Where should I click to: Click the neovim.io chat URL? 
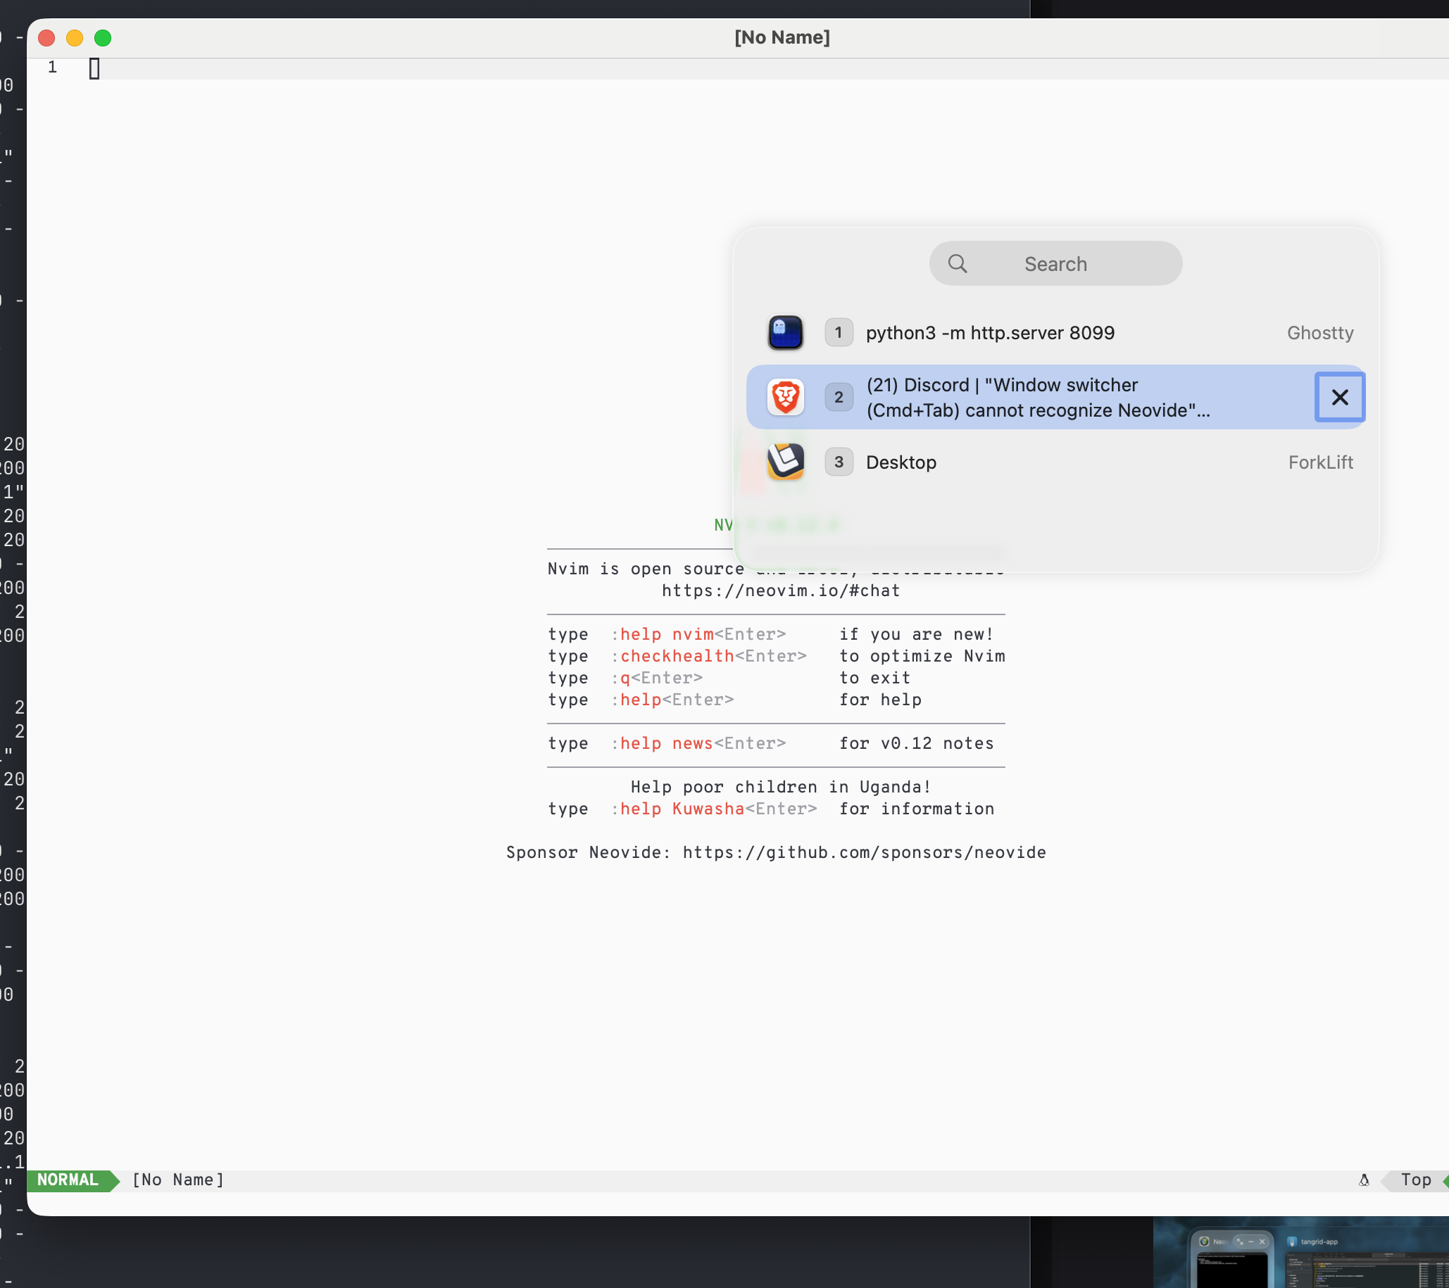pyautogui.click(x=781, y=590)
